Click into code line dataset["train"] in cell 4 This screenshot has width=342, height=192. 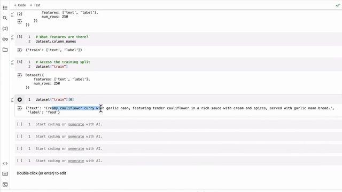[51, 67]
